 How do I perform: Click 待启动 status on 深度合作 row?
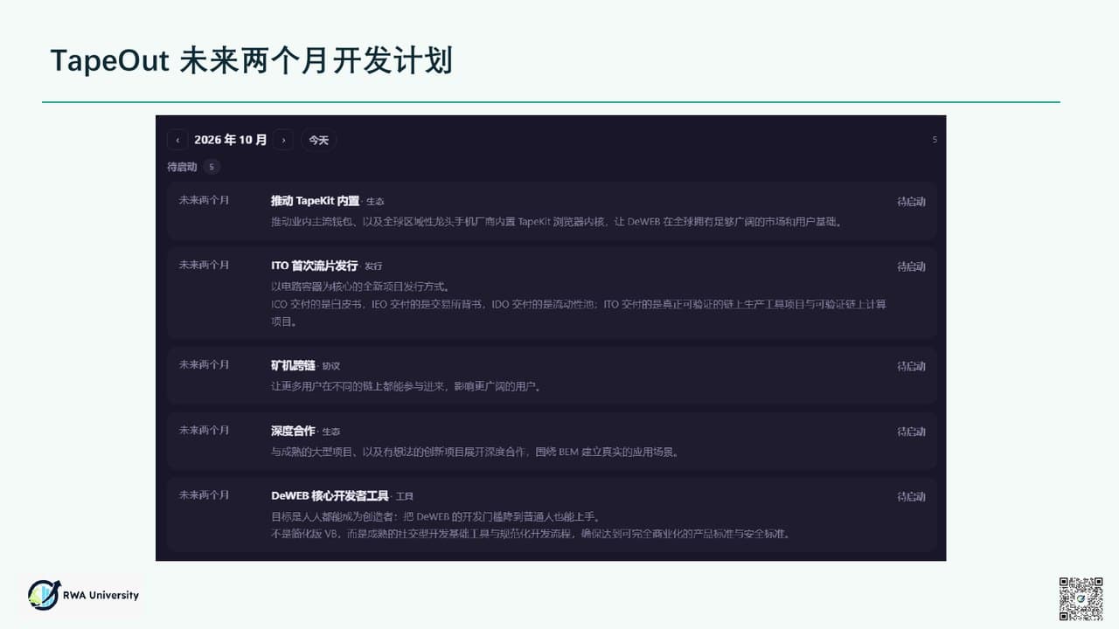[911, 432]
